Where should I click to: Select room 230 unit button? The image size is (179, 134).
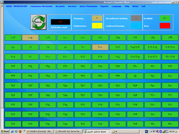135,66
